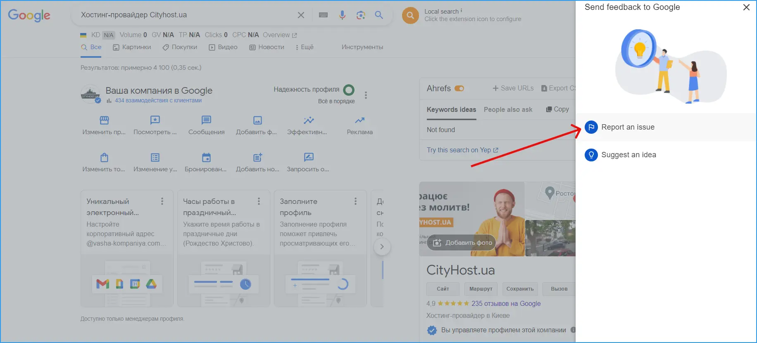Click the Надежность профиля green status ring
Viewport: 757px width, 343px height.
coord(349,90)
